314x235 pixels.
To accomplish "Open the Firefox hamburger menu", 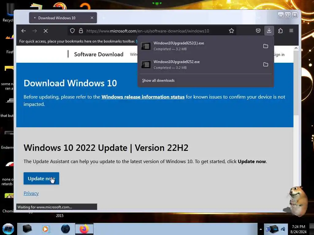I will (291, 31).
